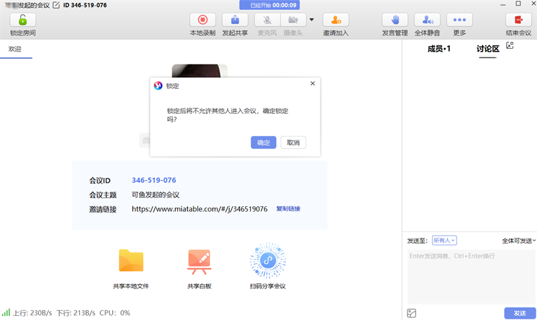537x320 pixels.
Task: Confirm locking with 确定 button
Action: click(263, 143)
